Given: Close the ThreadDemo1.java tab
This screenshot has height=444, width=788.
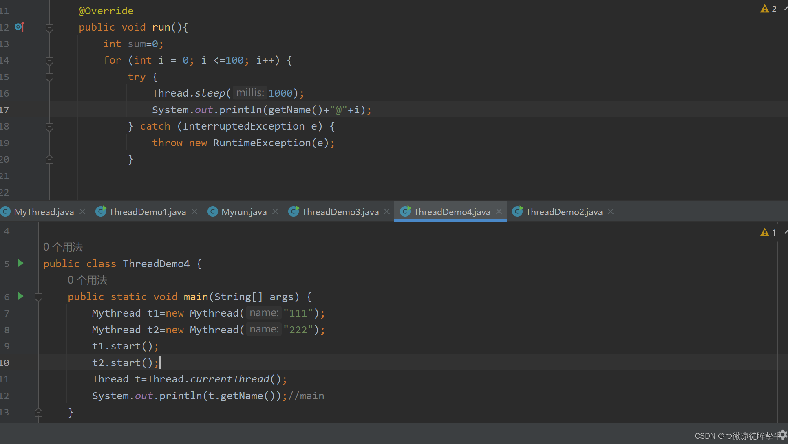Looking at the screenshot, I should pyautogui.click(x=194, y=211).
